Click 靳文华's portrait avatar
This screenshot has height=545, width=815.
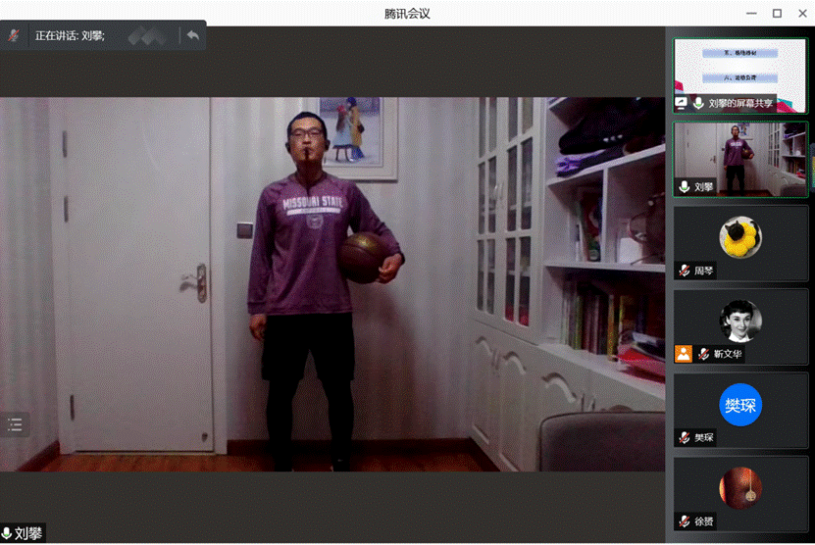[740, 321]
